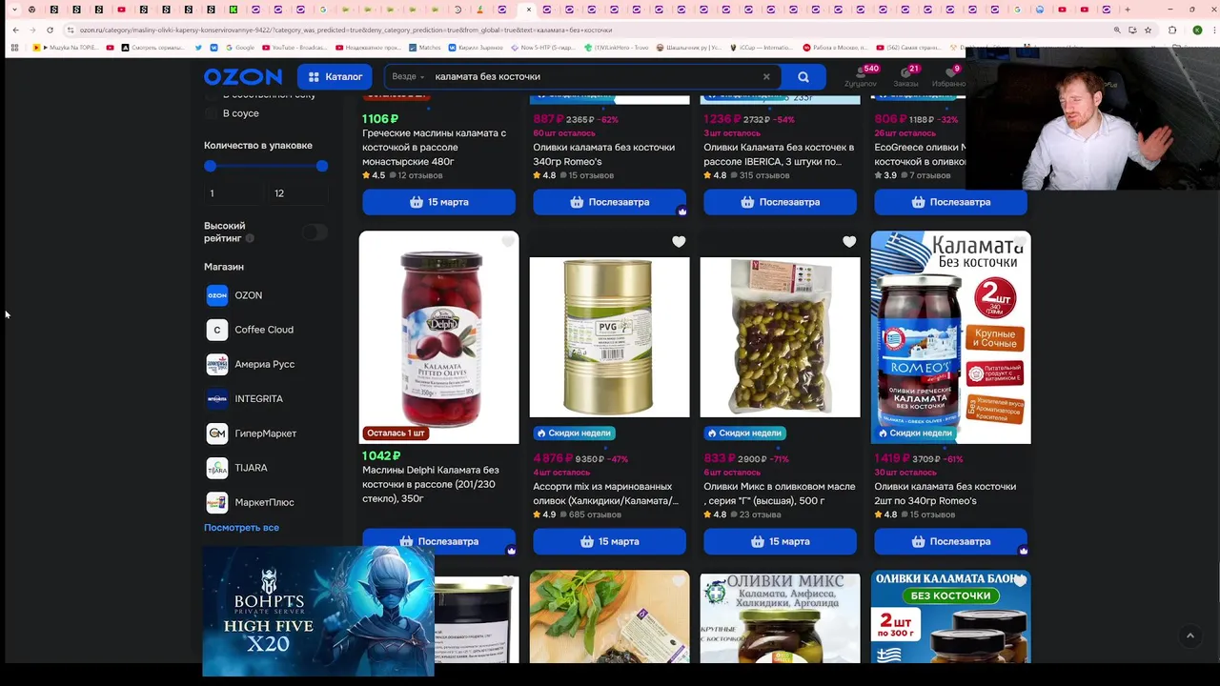Add Маслины Delphi Каламата to cart

point(438,541)
